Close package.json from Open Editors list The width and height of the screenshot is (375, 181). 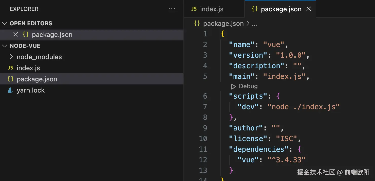tap(16, 34)
